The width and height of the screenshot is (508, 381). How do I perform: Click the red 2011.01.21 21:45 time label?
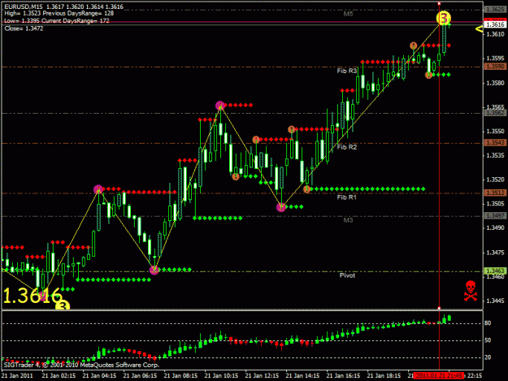click(439, 375)
